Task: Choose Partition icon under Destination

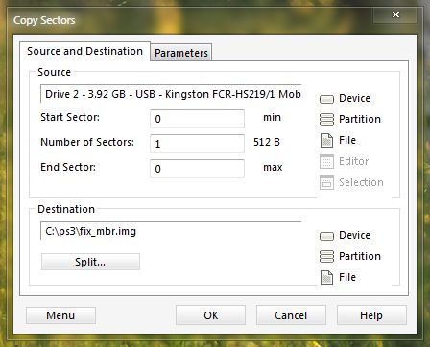Action: coord(326,256)
